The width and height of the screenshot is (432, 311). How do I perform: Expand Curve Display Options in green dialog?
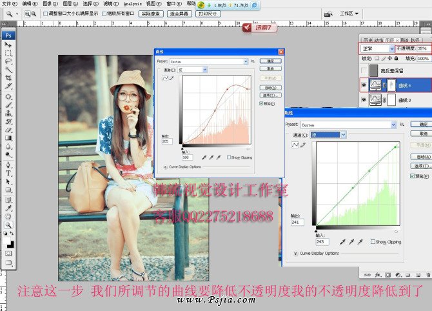(x=295, y=253)
